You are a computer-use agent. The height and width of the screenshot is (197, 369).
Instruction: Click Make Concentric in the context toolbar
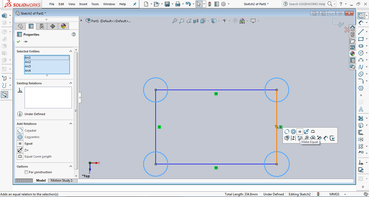pyautogui.click(x=293, y=132)
